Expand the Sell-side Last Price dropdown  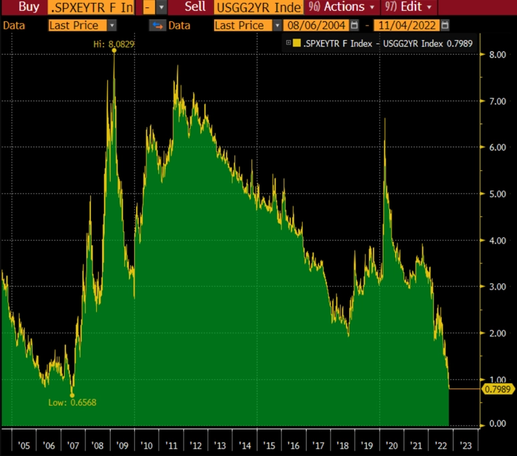click(277, 25)
